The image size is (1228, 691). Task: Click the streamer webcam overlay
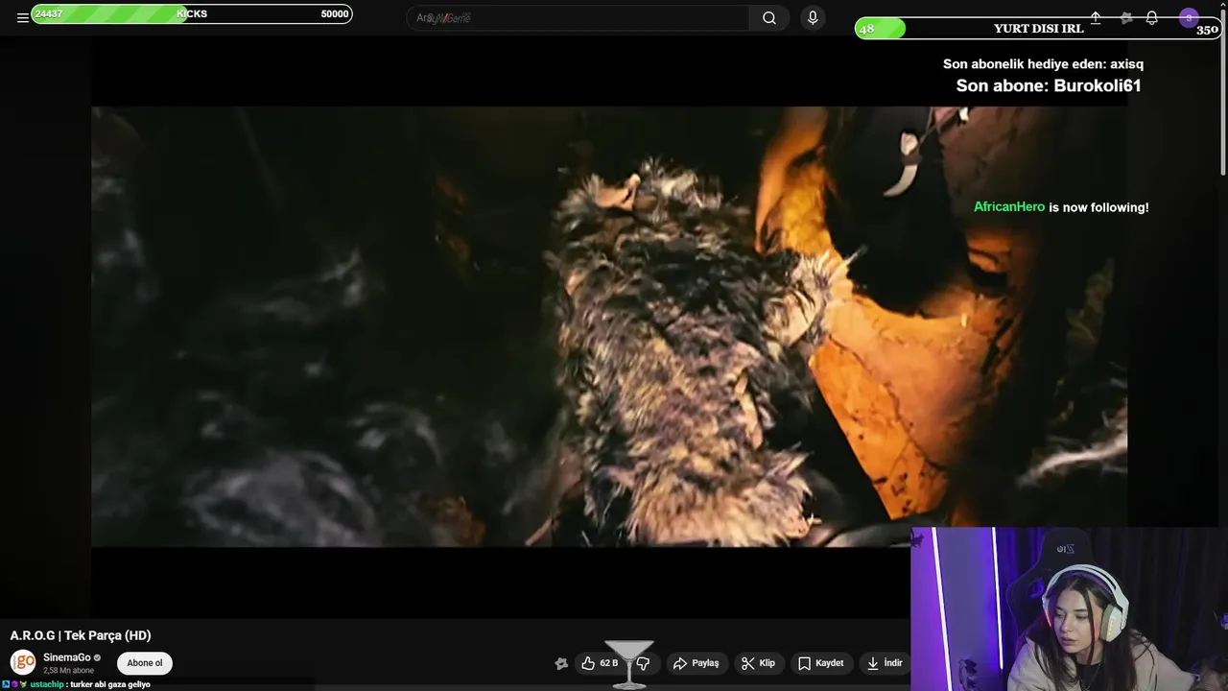[x=1069, y=608]
